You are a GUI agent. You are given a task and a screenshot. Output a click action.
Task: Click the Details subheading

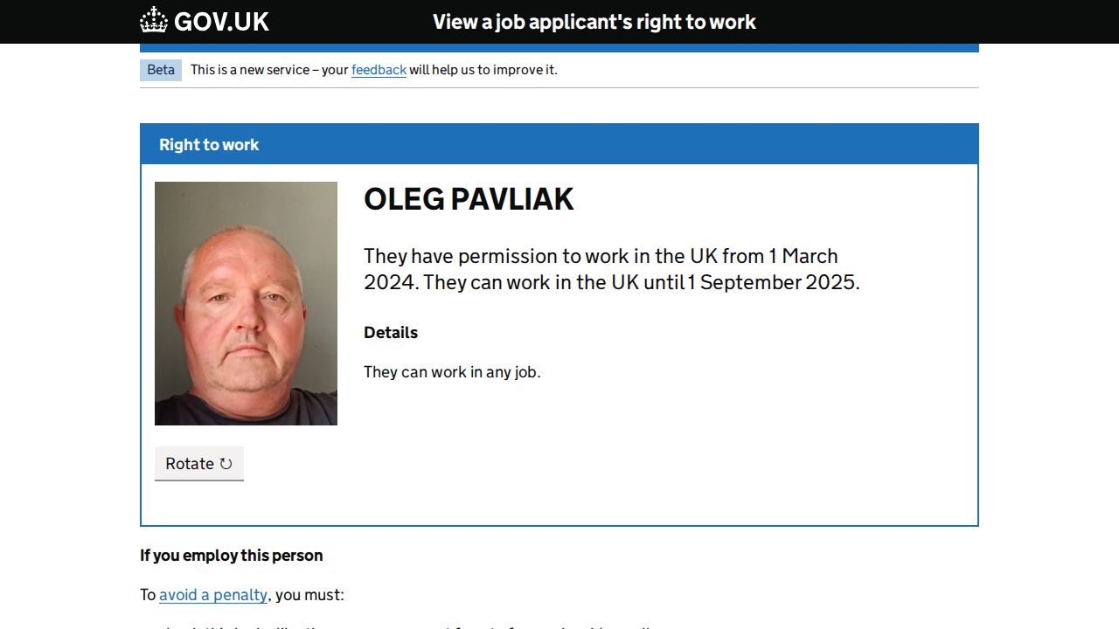[391, 333]
